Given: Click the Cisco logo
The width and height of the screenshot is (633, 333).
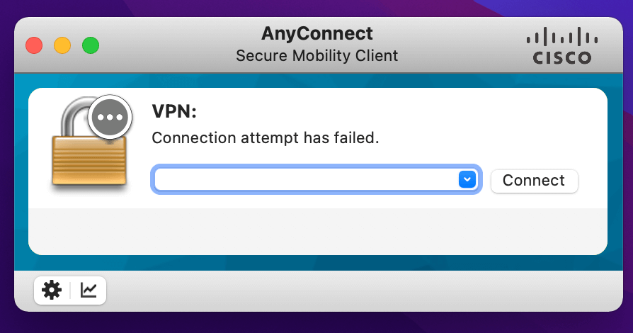Looking at the screenshot, I should [561, 46].
